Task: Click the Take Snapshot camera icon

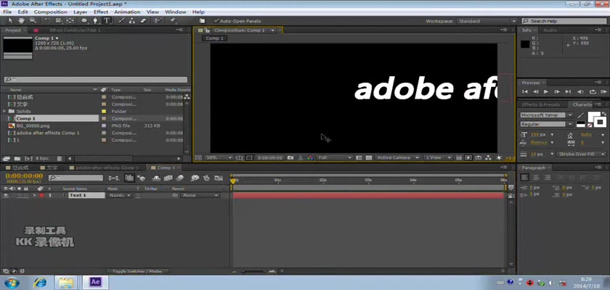Action: point(290,157)
